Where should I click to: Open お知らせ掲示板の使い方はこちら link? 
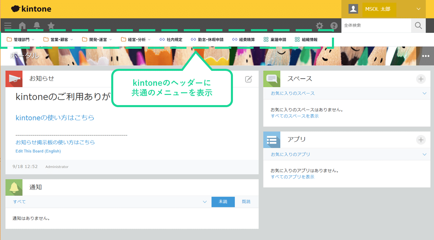point(55,142)
